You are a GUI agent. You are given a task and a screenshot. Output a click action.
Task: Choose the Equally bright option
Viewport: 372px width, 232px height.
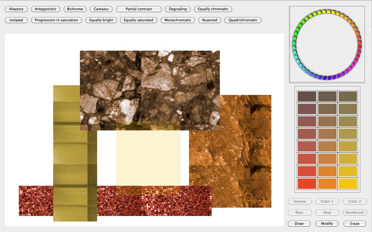[x=101, y=20]
